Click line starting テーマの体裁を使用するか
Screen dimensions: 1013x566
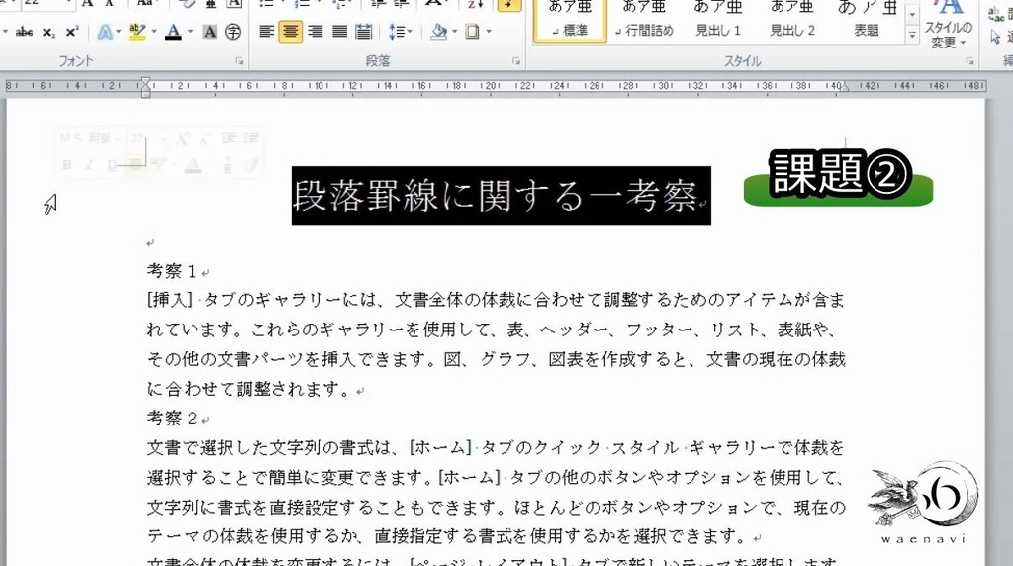448,536
